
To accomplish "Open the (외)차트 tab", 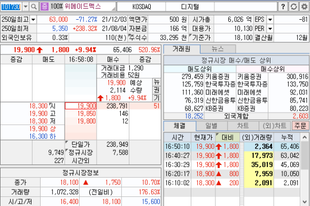I will (x=275, y=126).
